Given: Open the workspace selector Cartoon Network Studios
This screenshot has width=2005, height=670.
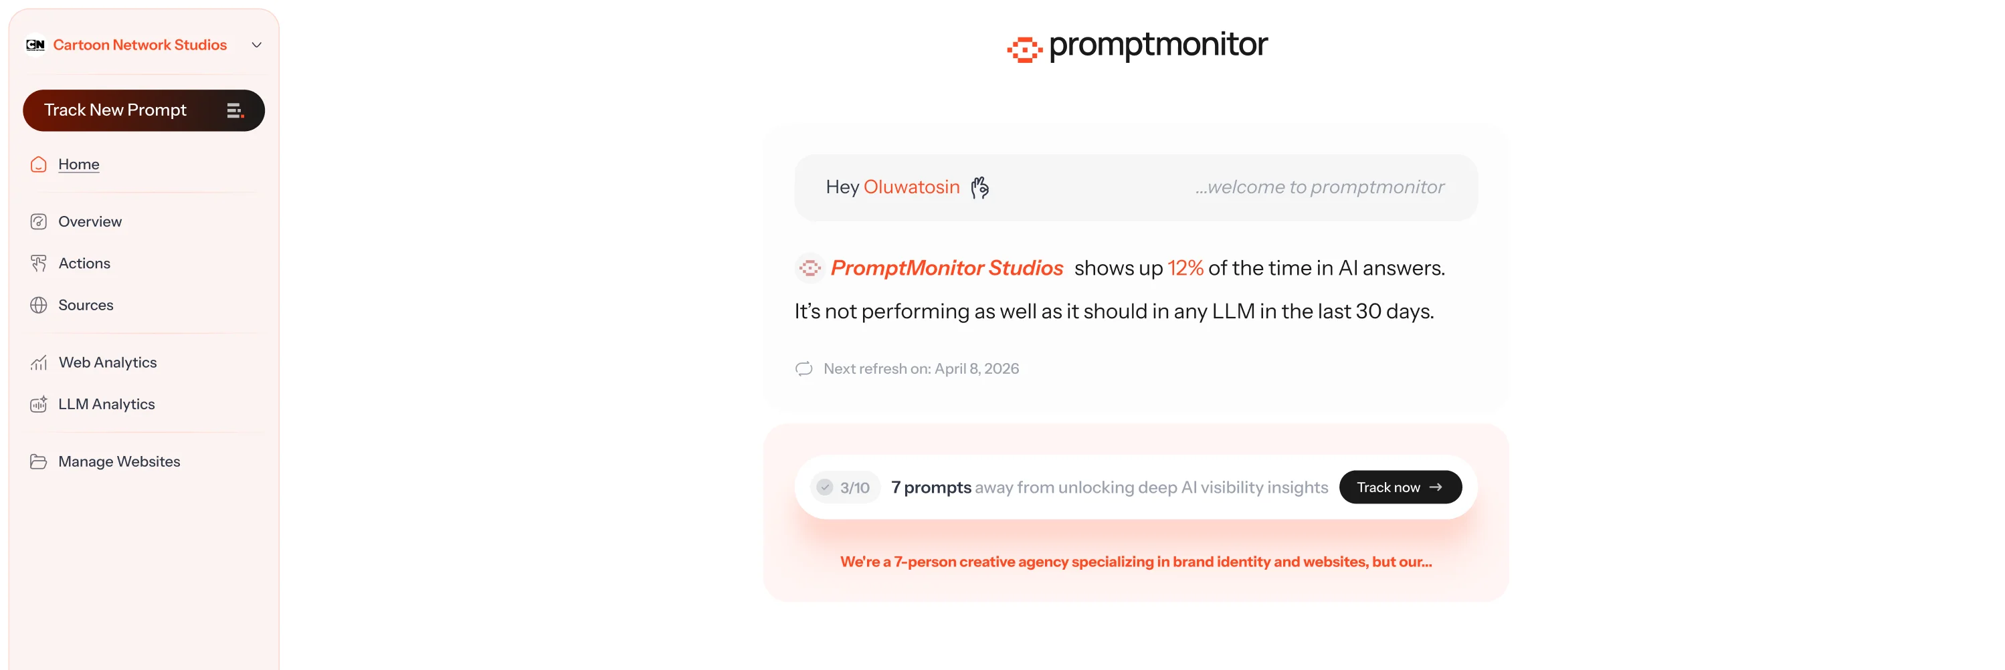Looking at the screenshot, I should [144, 45].
